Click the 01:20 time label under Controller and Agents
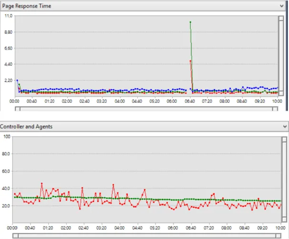 click(x=48, y=228)
